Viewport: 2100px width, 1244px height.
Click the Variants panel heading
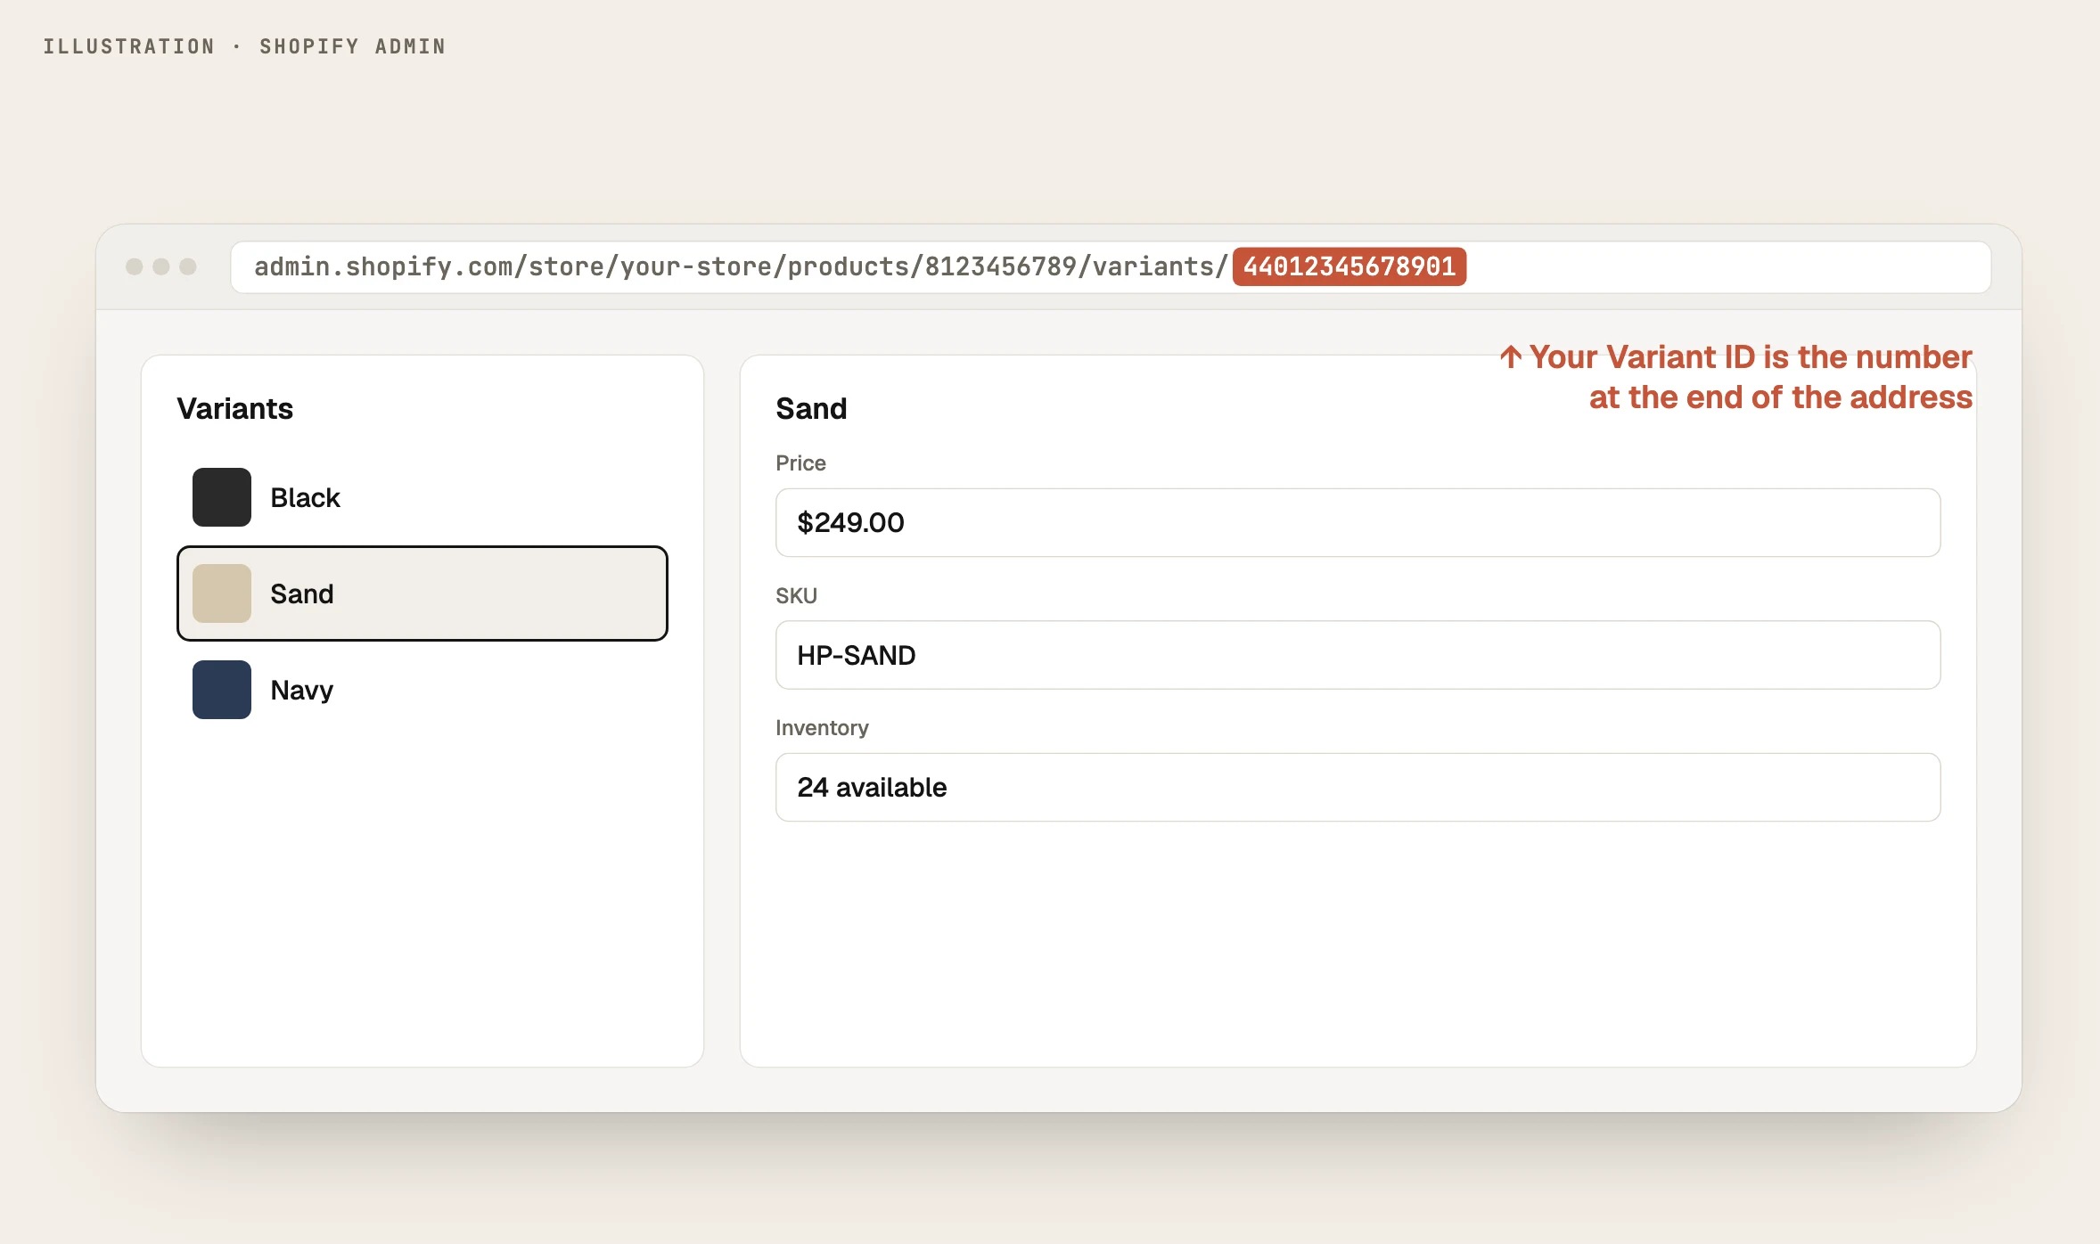tap(235, 409)
